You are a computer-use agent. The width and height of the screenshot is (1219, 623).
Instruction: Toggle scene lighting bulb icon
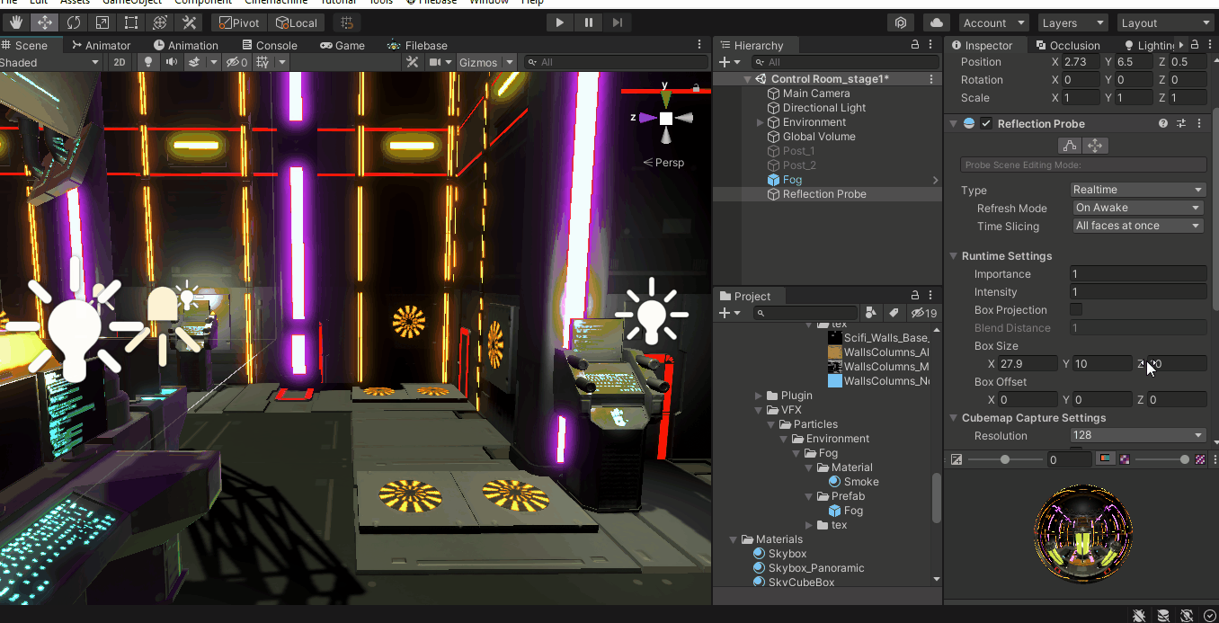point(148,62)
